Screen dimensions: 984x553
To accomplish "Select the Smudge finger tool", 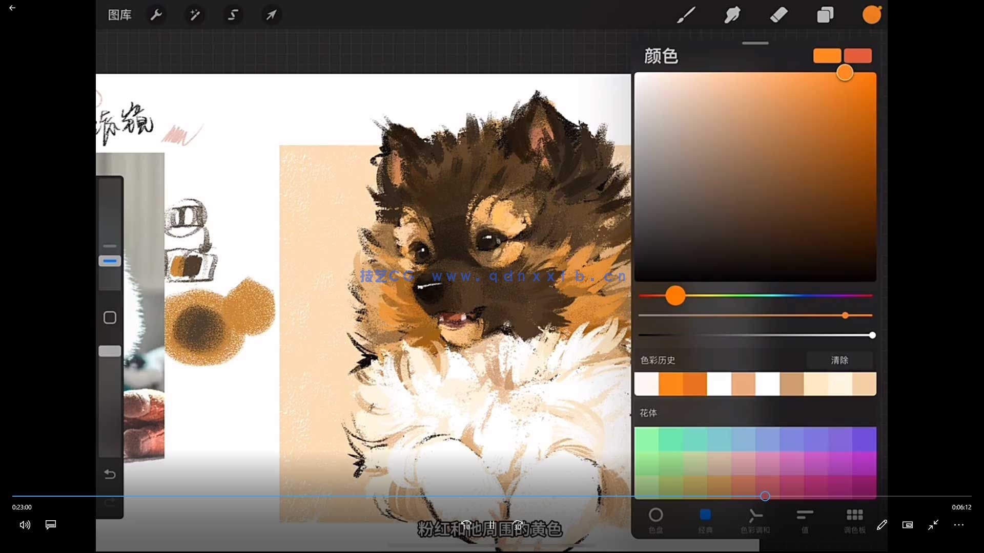I will [732, 15].
